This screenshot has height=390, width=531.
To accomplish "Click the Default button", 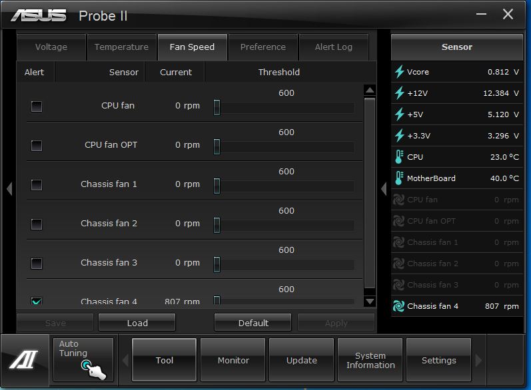I will [x=253, y=323].
